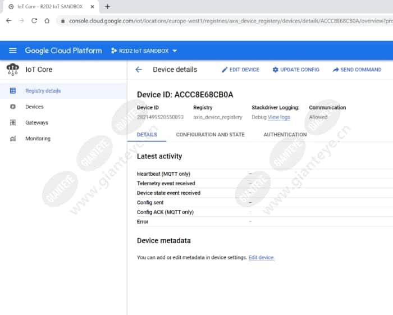
Task: Click the pencil icon for Edit Device
Action: [x=225, y=70]
